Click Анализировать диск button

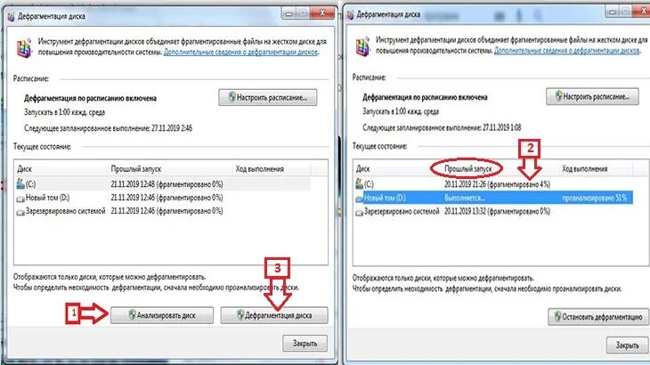[x=162, y=315]
